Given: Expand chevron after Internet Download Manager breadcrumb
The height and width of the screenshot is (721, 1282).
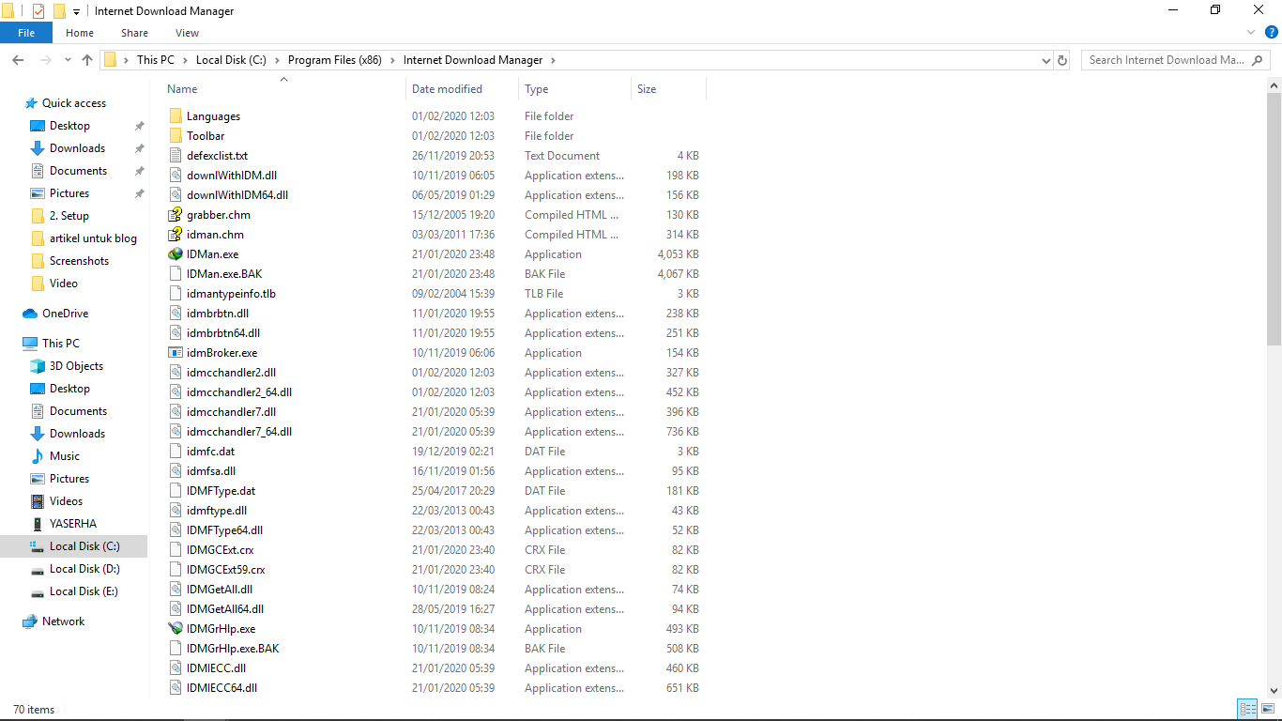Looking at the screenshot, I should click(x=553, y=60).
